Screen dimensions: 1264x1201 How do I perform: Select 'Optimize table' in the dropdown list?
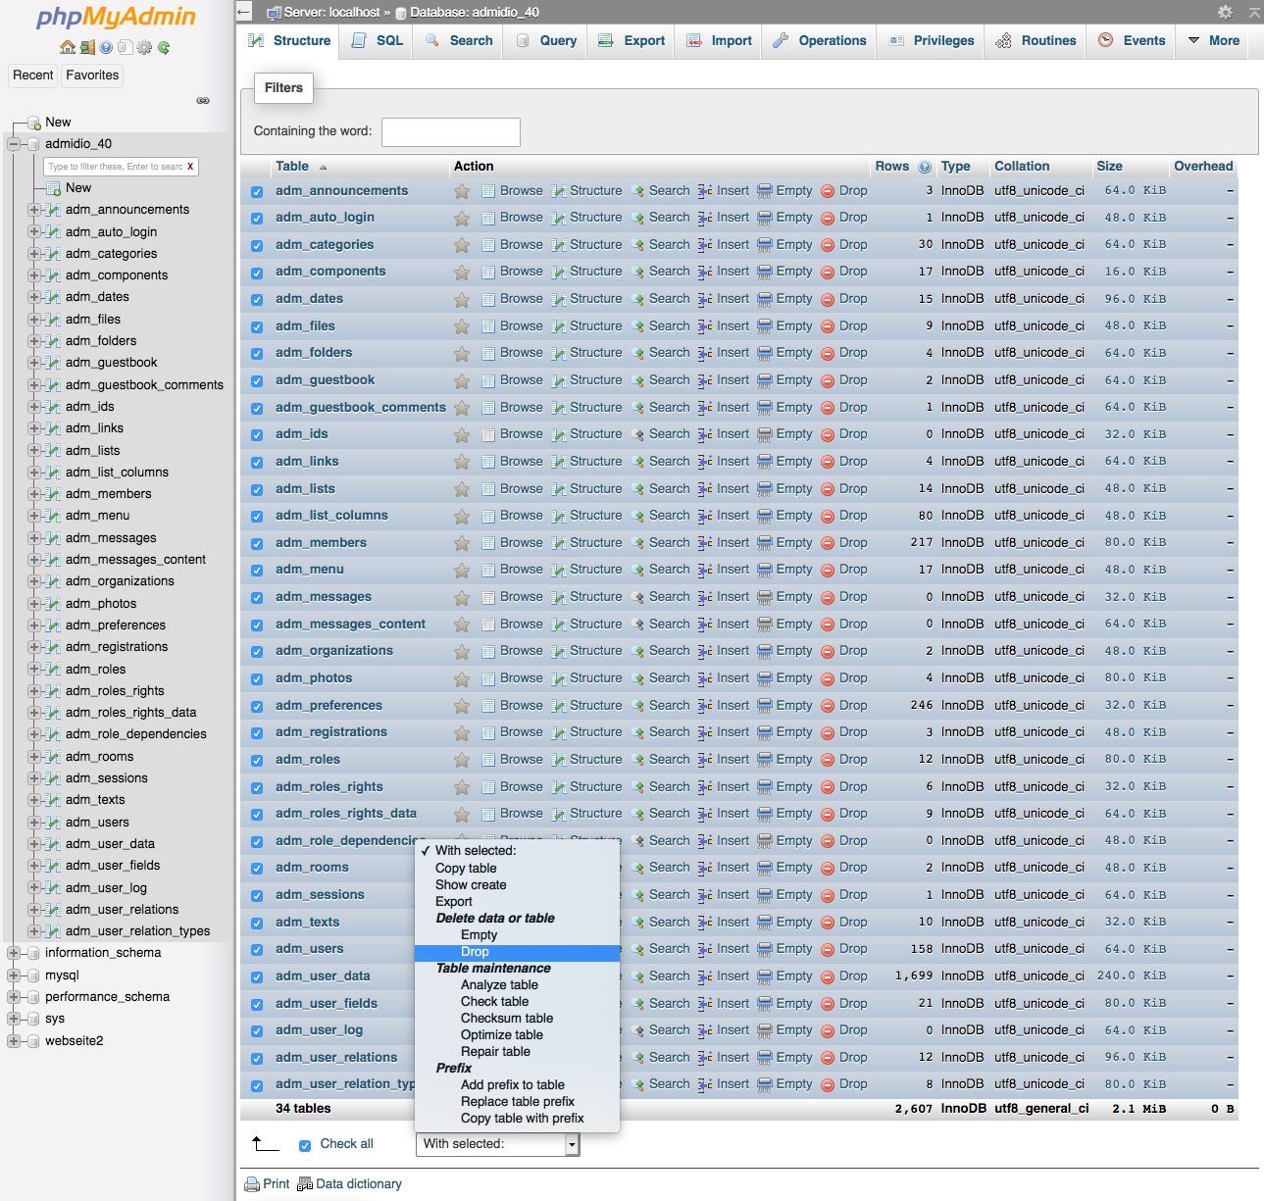pyautogui.click(x=501, y=1035)
